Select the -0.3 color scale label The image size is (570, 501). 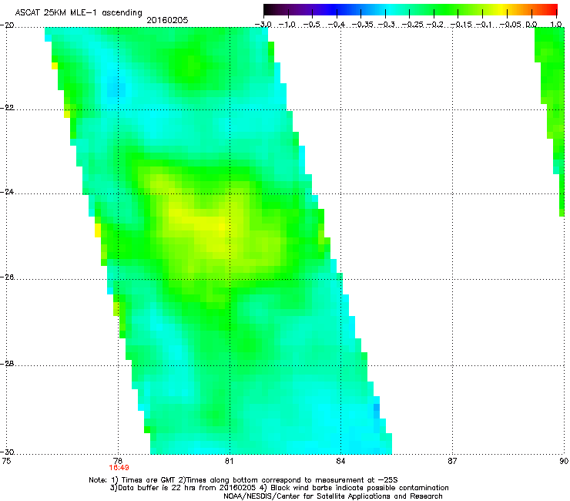(x=387, y=25)
